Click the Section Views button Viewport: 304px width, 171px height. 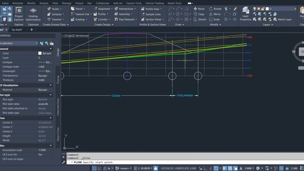(x=152, y=19)
